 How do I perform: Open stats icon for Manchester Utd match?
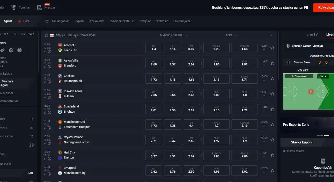point(45,128)
